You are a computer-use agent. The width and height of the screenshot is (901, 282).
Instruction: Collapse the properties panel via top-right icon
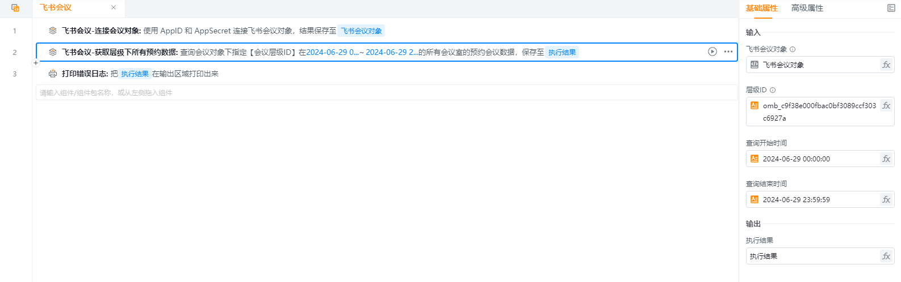[x=891, y=8]
